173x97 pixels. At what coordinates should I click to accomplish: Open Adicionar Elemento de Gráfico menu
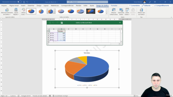pyautogui.click(x=7, y=12)
